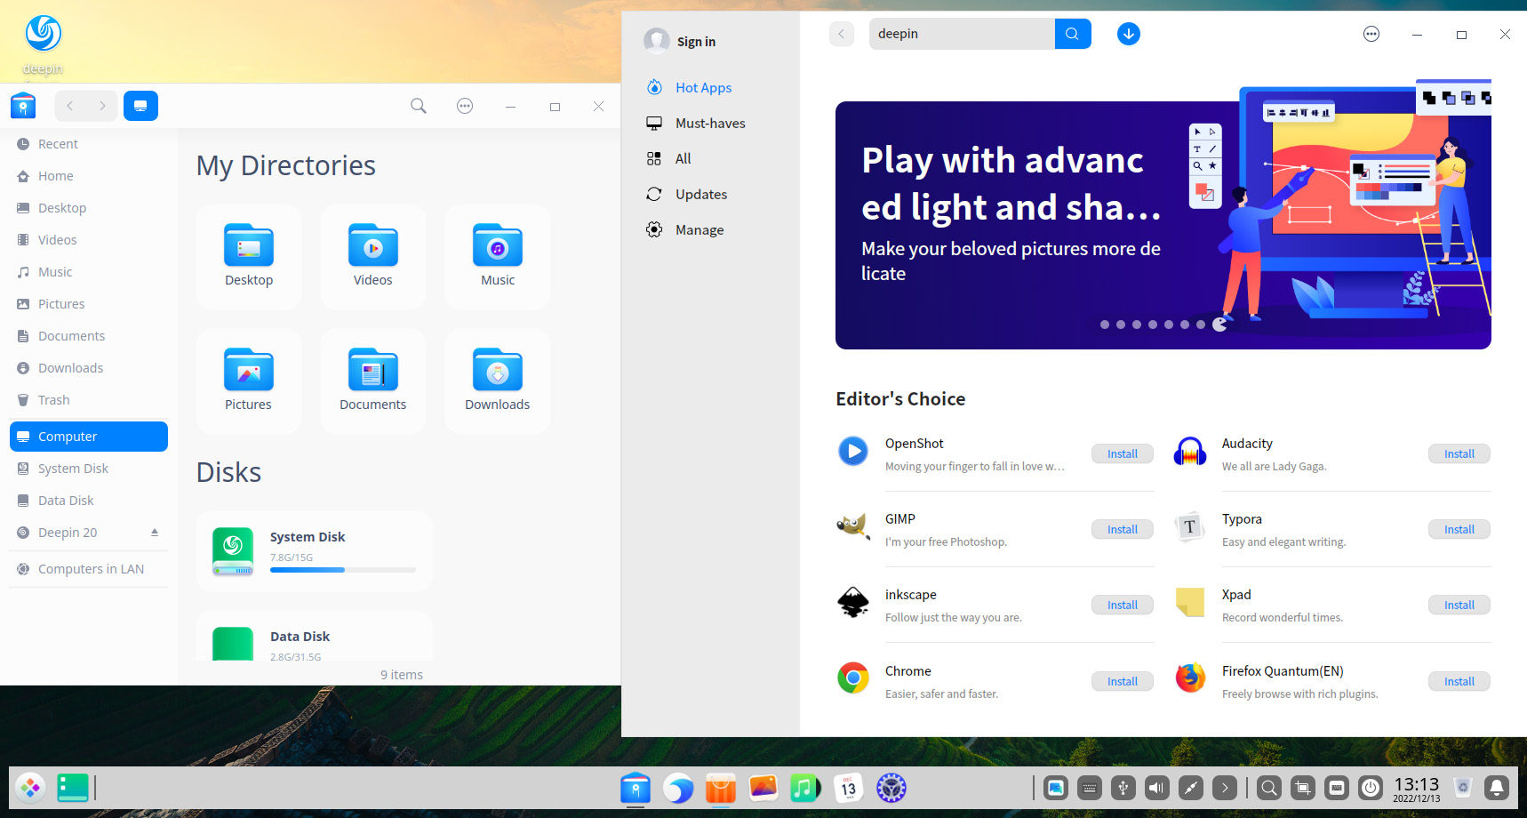
Task: Open the advanced light and shadow banner
Action: pyautogui.click(x=1163, y=225)
